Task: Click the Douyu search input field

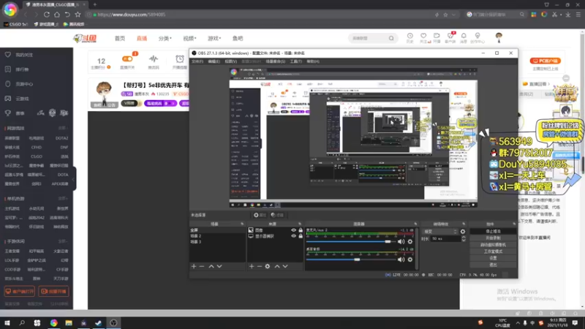Action: click(369, 38)
